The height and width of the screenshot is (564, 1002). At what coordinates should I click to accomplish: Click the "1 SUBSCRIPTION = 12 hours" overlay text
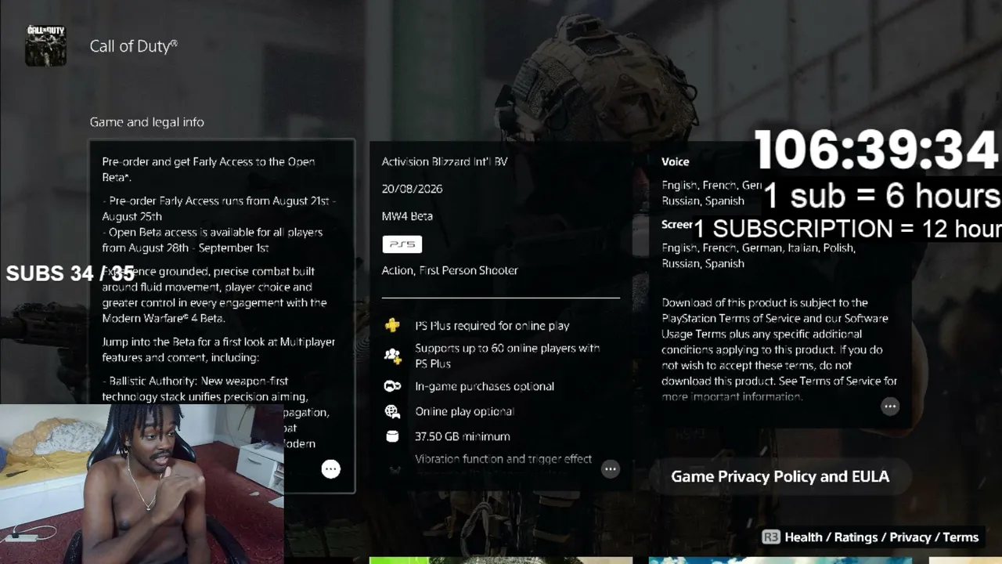pos(848,229)
